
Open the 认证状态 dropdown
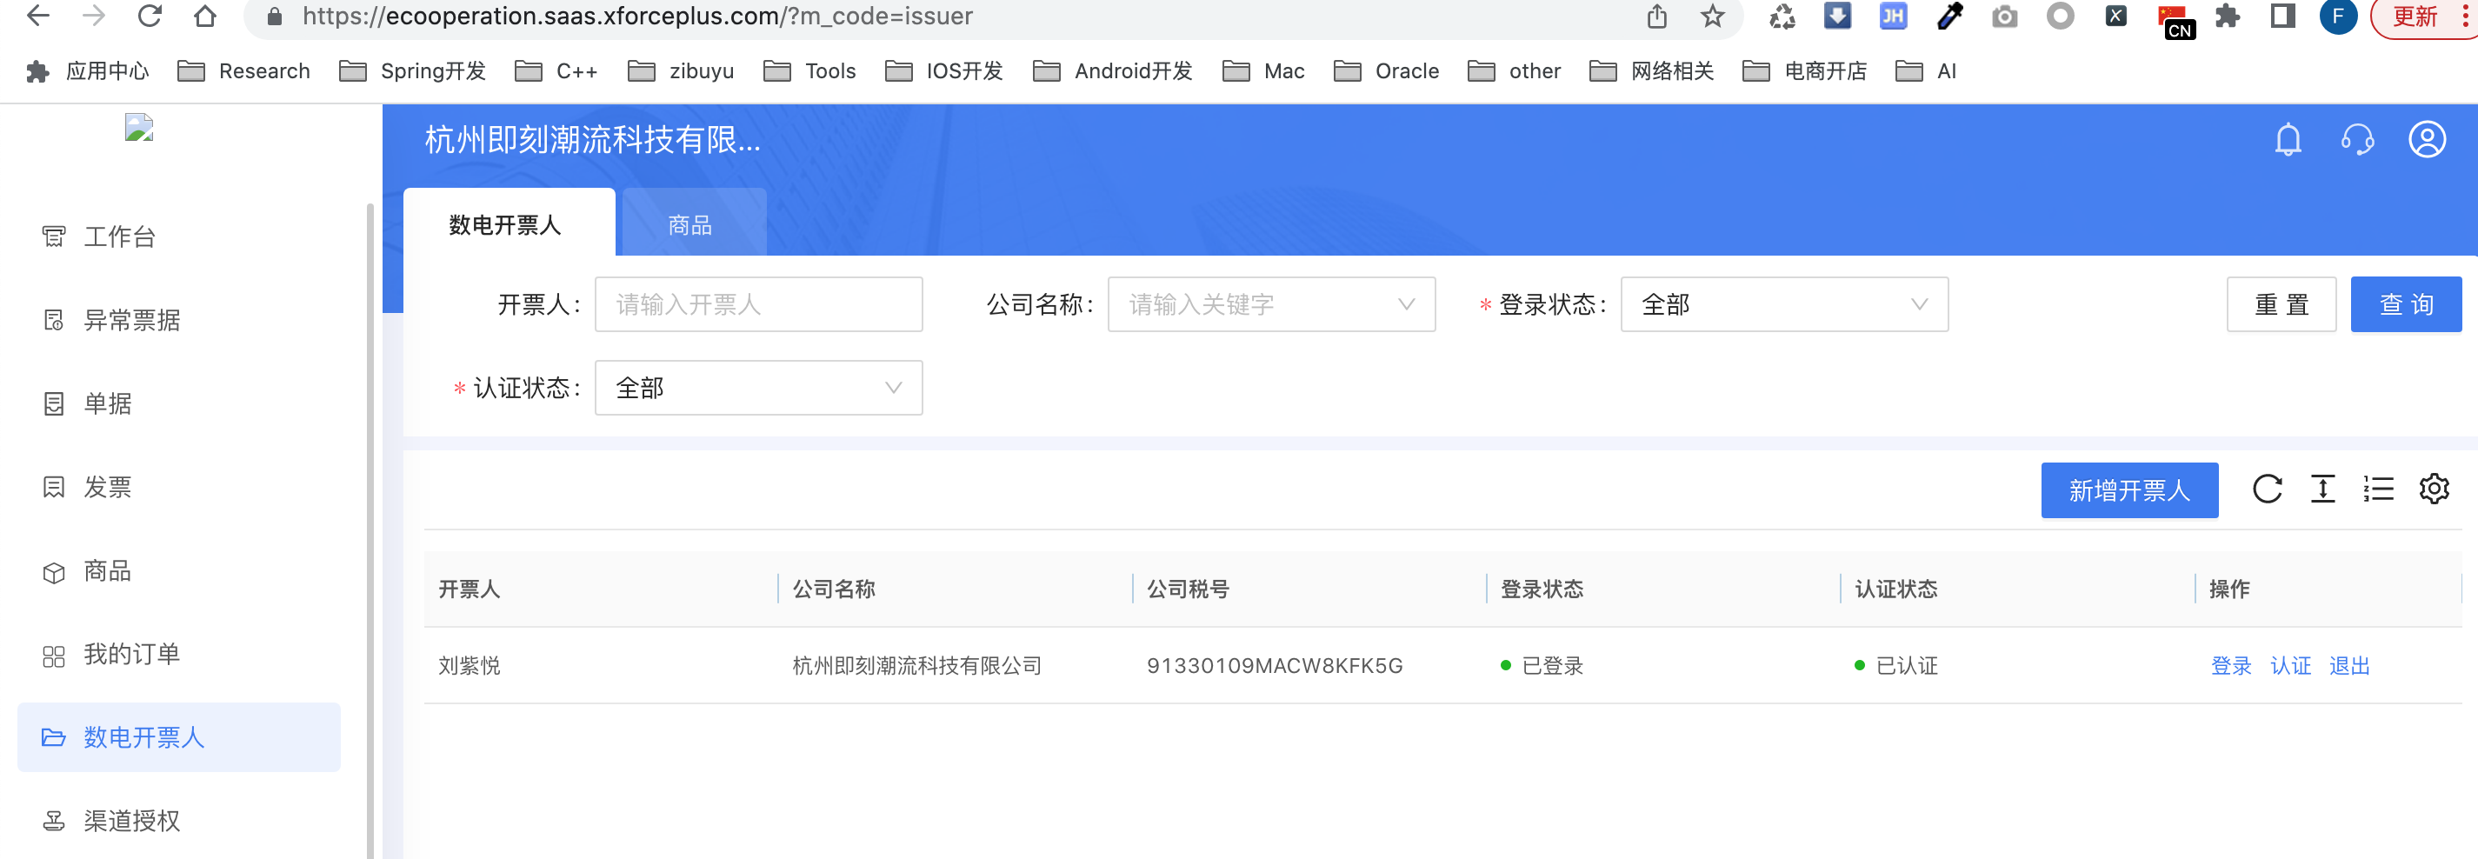click(758, 389)
